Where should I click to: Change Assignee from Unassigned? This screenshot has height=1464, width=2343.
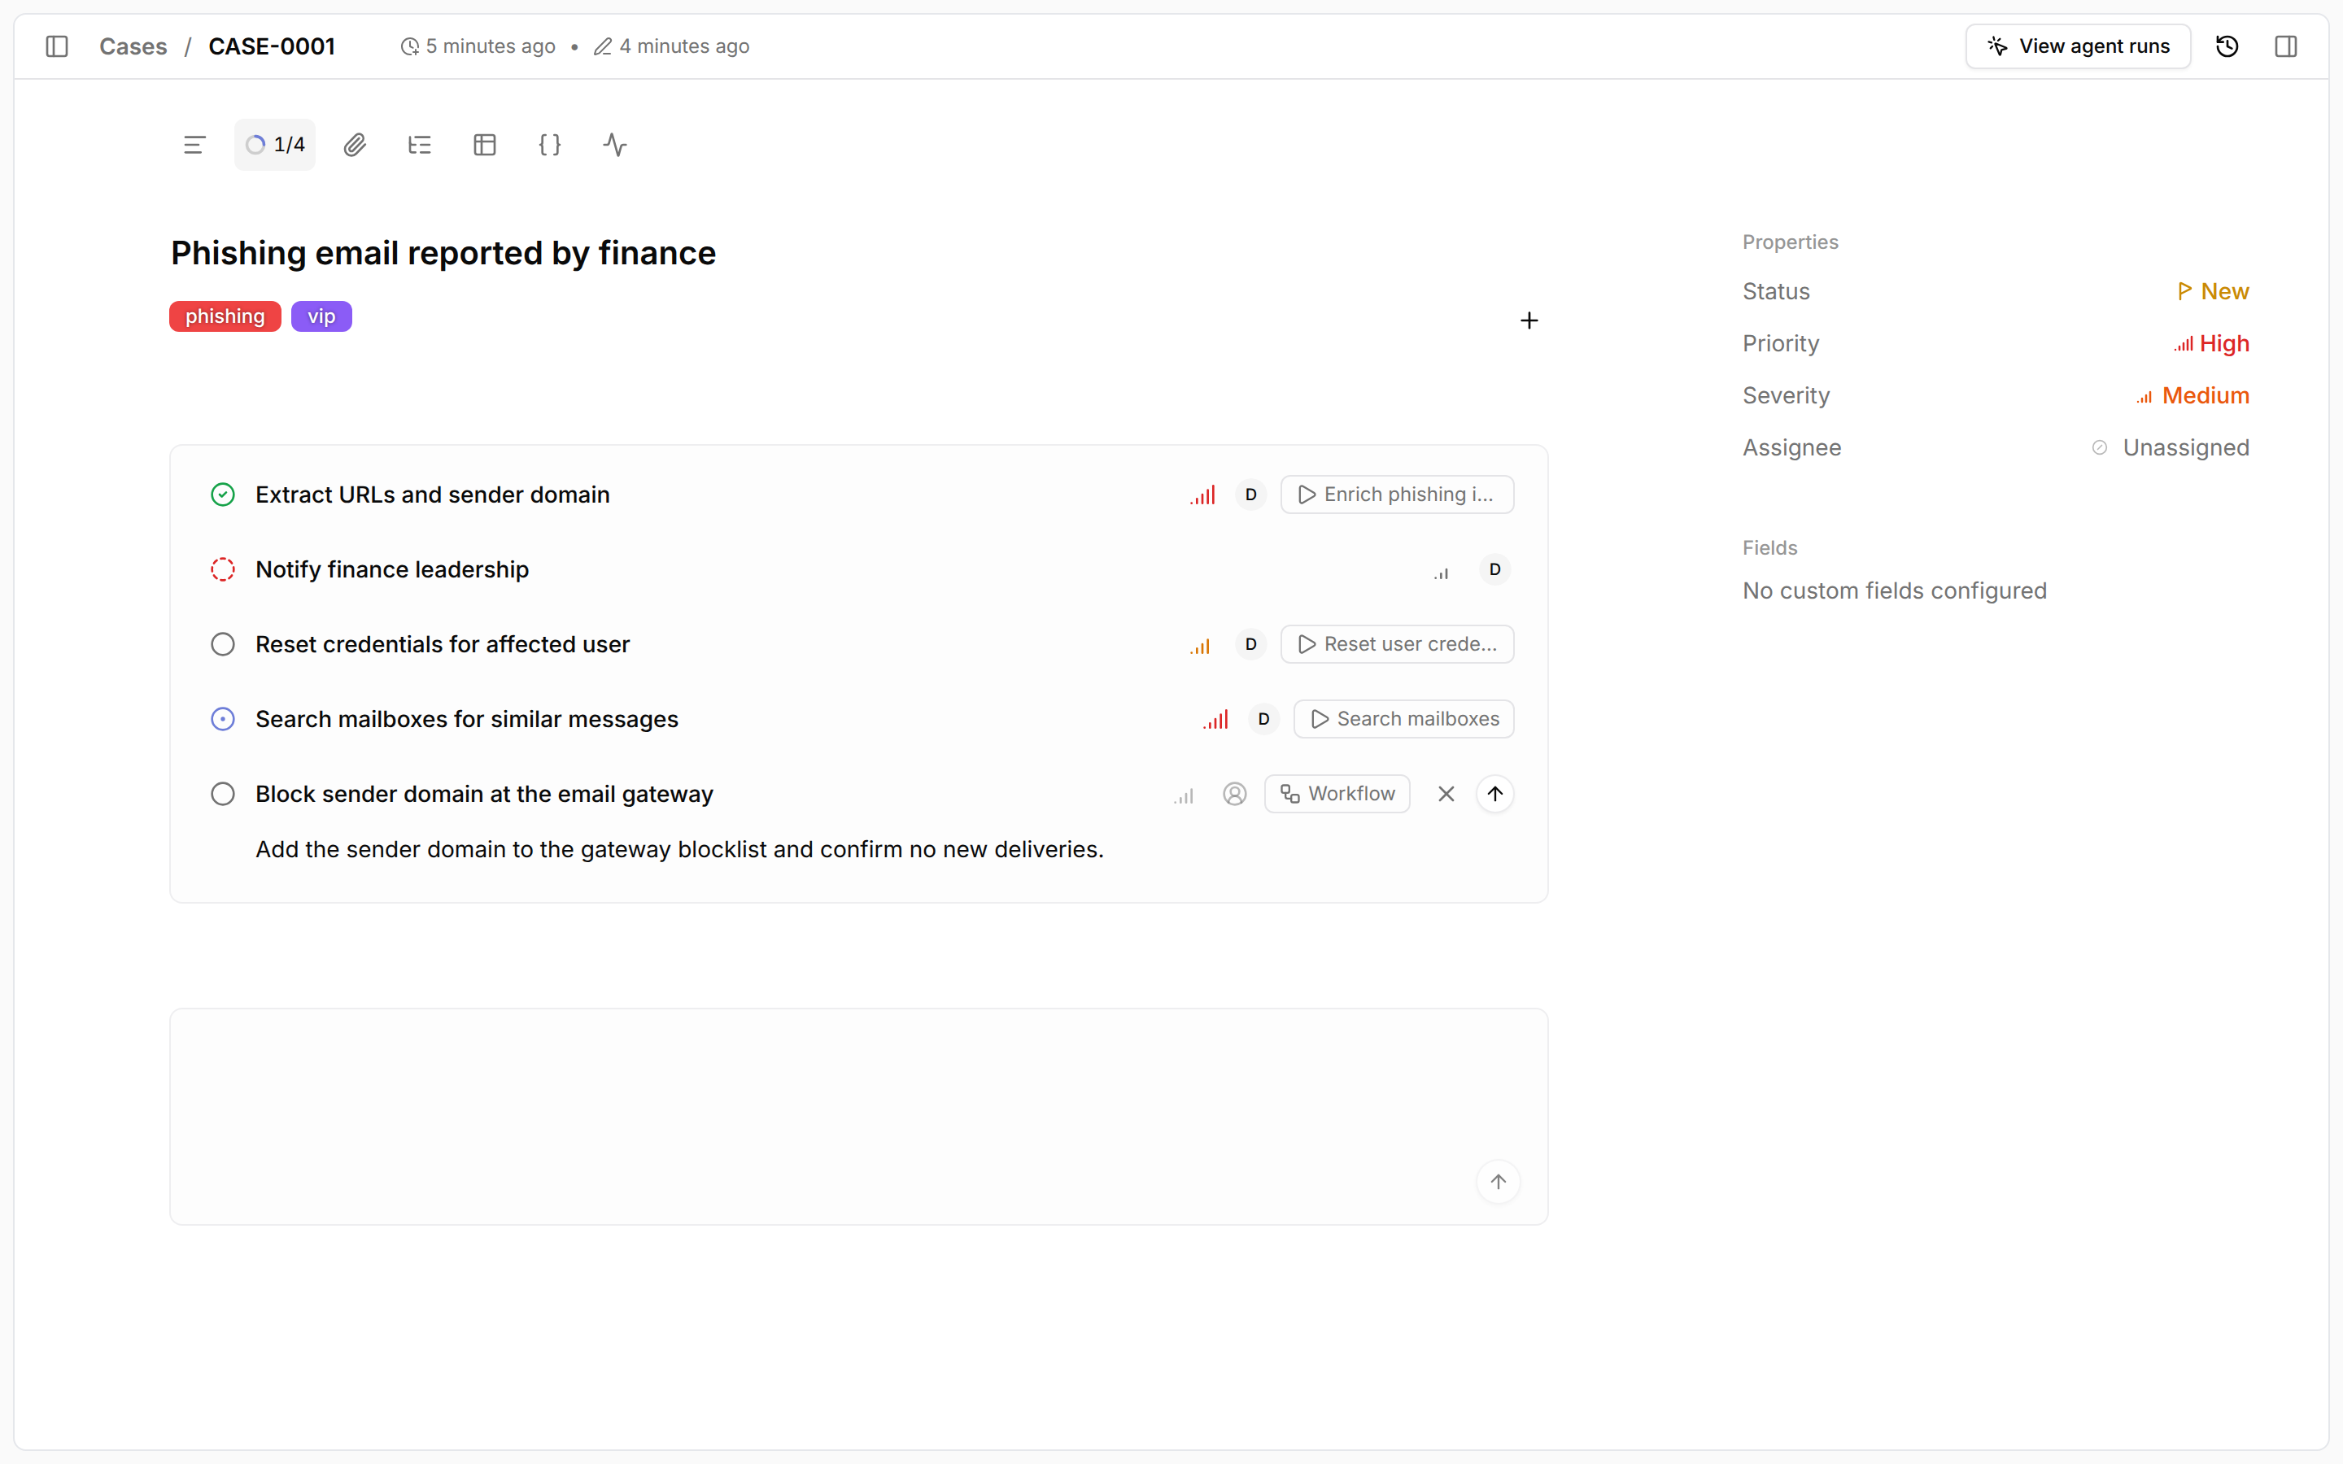point(2170,447)
